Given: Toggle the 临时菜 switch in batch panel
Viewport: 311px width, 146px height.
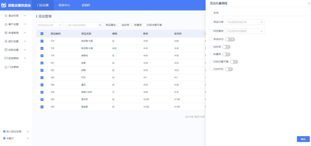Looking at the screenshot, I should (x=226, y=47).
